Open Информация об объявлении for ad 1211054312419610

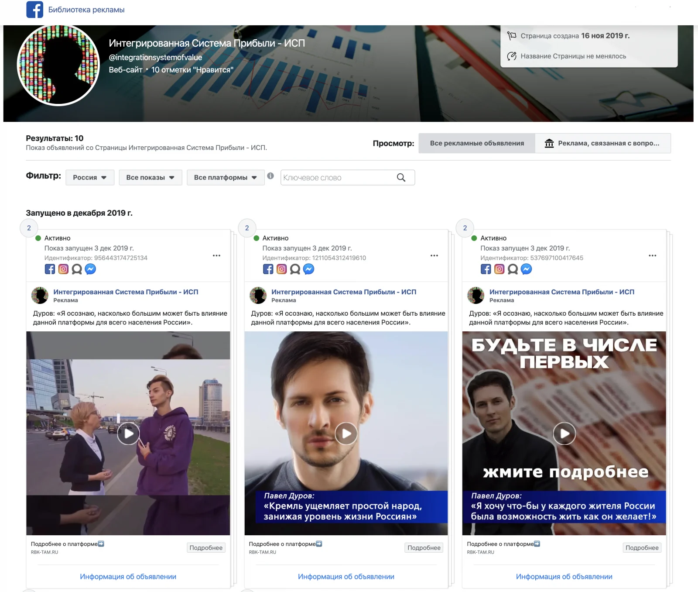coord(346,576)
